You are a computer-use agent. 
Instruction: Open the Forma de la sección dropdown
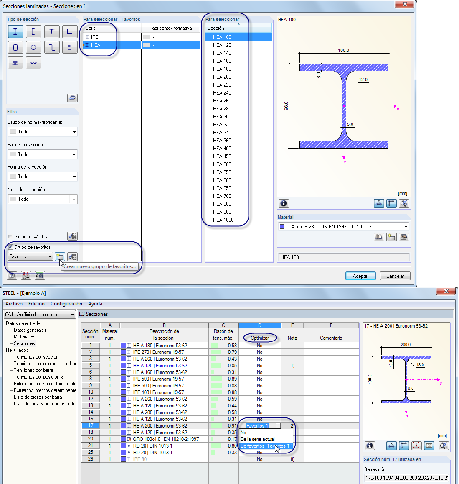[43, 177]
